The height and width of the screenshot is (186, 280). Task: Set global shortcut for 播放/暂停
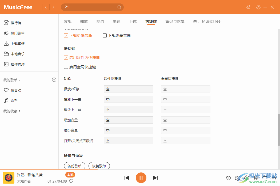coord(186,89)
